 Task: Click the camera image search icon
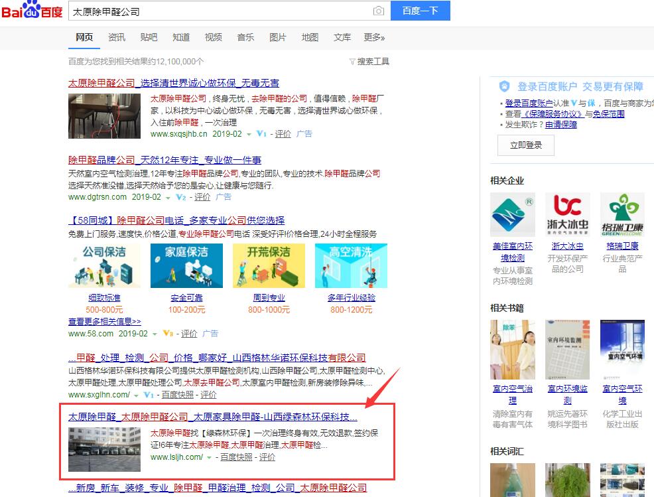378,11
